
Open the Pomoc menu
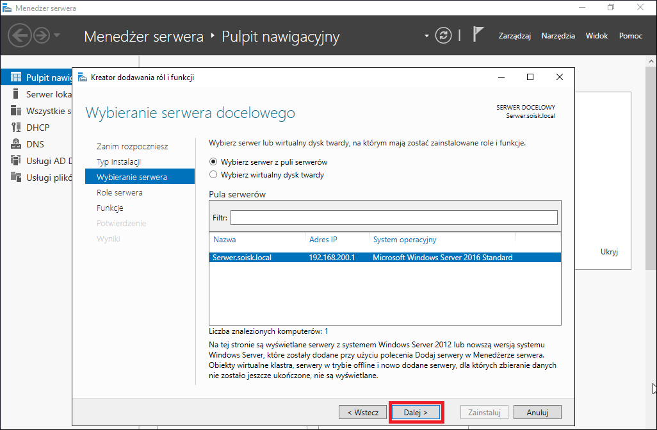point(631,36)
